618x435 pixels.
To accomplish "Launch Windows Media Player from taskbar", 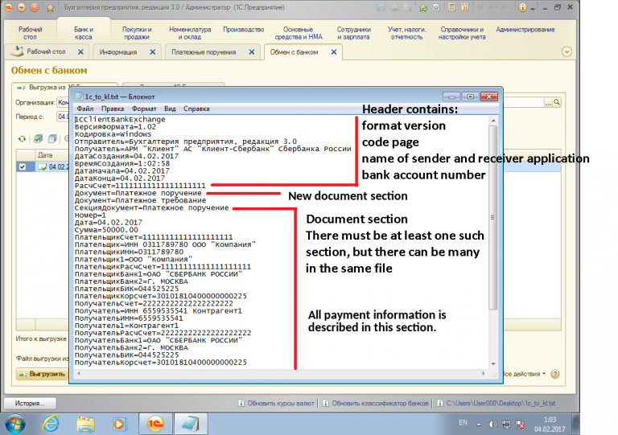I will 120,423.
